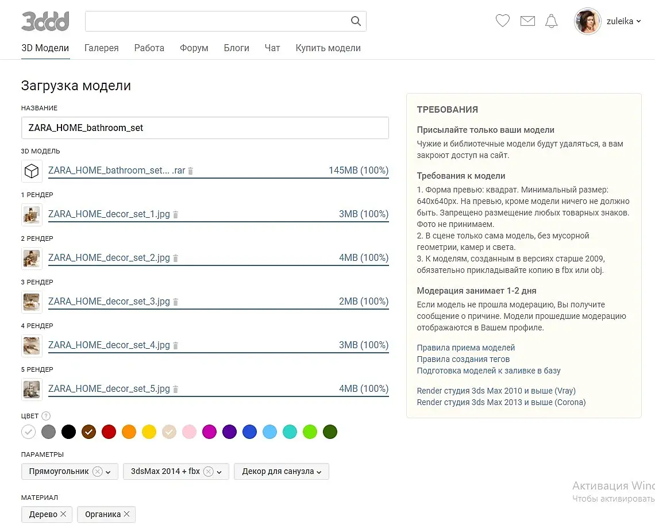Open the Правила приема моделей link
Screen dimensions: 655x528
465,348
